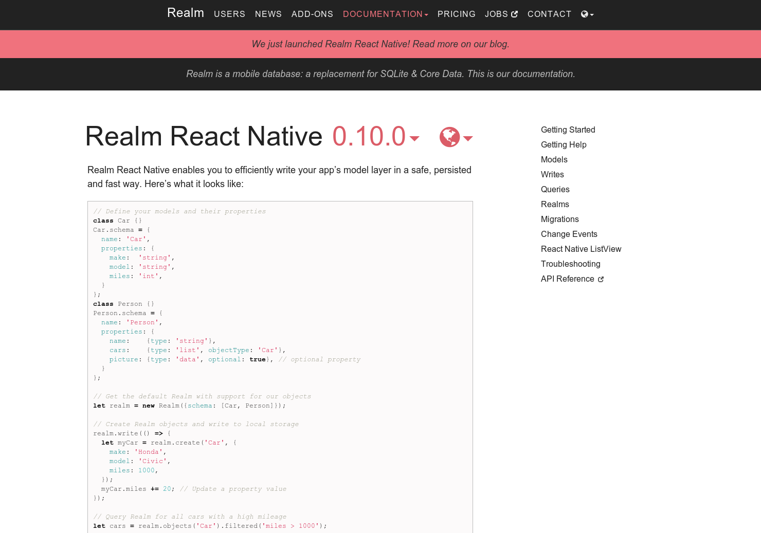The image size is (761, 533).
Task: Open the JOBS external link
Action: pyautogui.click(x=501, y=14)
